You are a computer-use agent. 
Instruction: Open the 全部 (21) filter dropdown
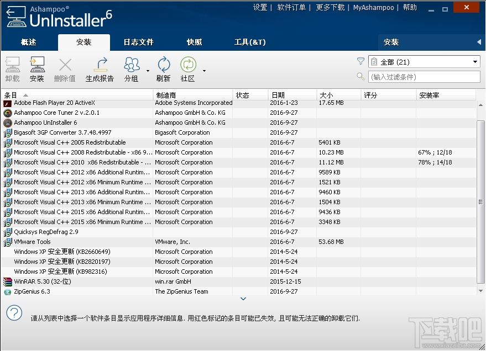(423, 61)
